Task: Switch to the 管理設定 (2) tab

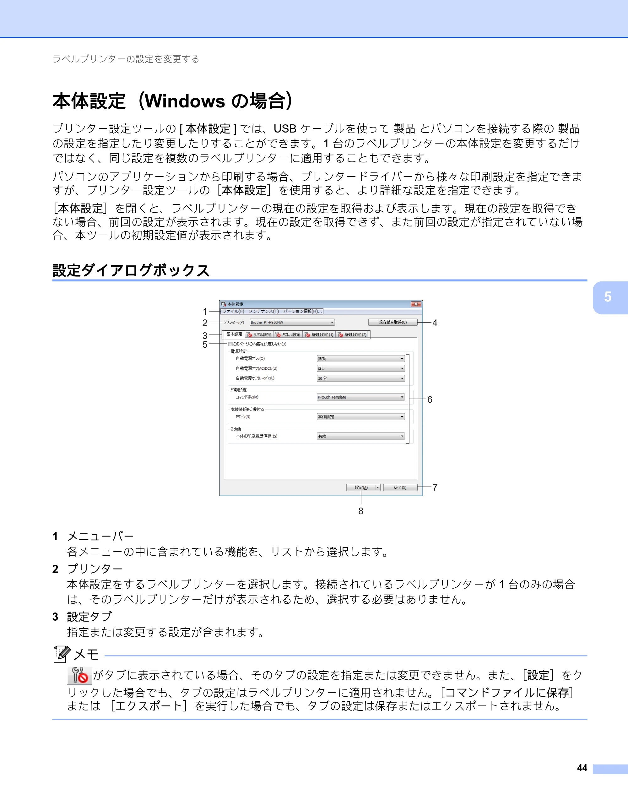Action: pos(352,335)
